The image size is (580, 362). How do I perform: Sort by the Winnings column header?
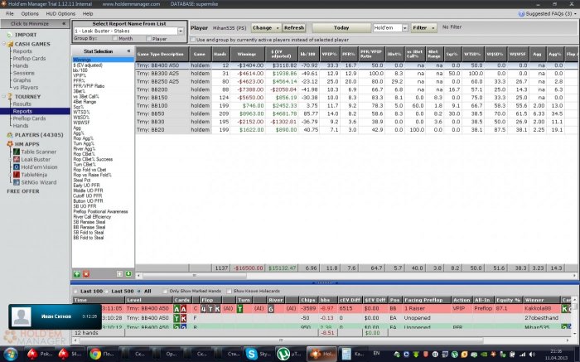pos(247,54)
